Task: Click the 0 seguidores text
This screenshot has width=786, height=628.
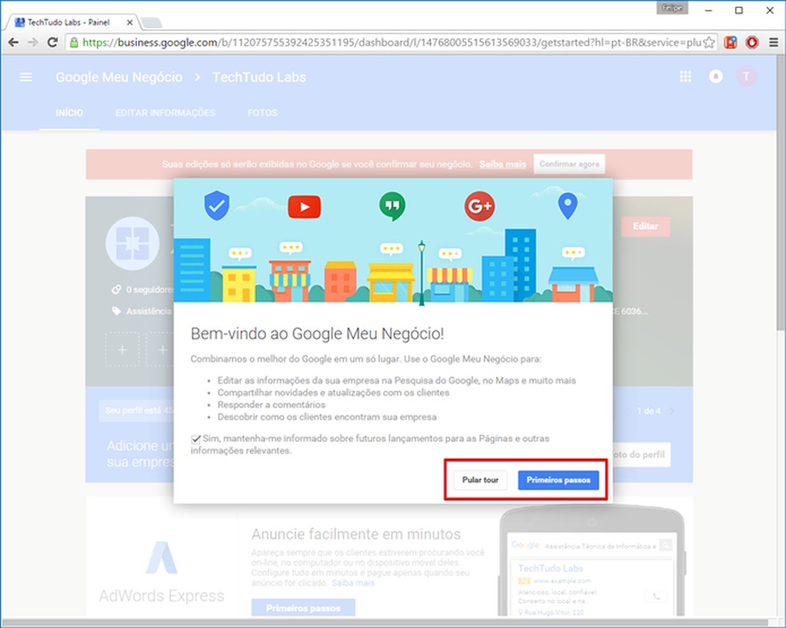Action: (x=149, y=290)
